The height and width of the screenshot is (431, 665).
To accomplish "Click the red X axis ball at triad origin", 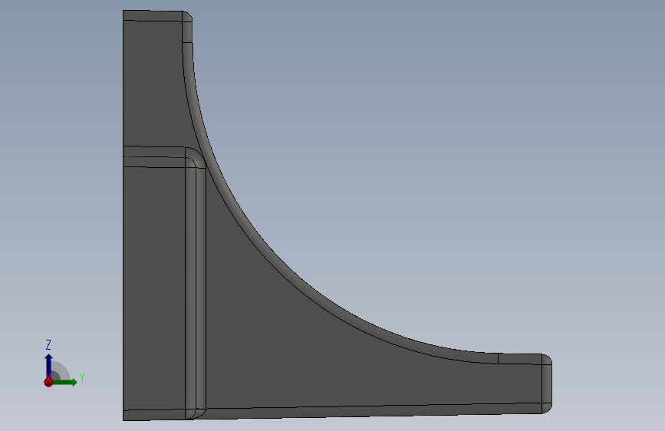I will click(48, 382).
